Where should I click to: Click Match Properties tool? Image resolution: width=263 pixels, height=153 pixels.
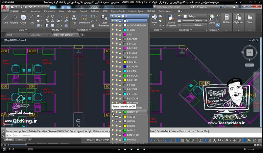coord(171,20)
